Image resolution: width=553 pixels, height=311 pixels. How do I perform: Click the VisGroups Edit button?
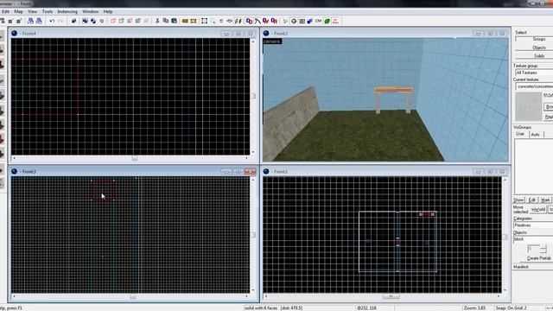point(532,200)
